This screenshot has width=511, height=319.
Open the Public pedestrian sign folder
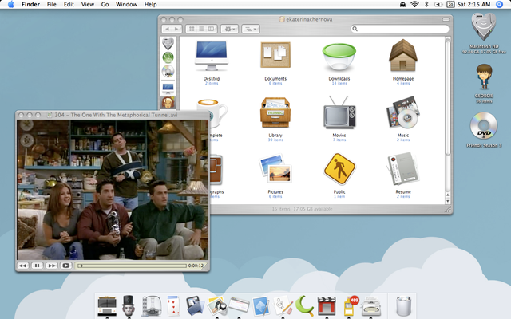(x=339, y=169)
